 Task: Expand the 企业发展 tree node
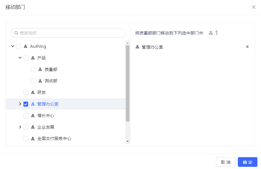(x=20, y=127)
